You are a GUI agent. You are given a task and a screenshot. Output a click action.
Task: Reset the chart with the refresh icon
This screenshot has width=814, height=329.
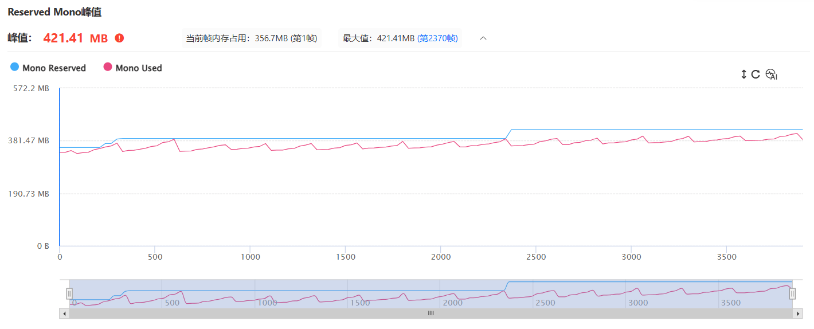[x=756, y=74]
